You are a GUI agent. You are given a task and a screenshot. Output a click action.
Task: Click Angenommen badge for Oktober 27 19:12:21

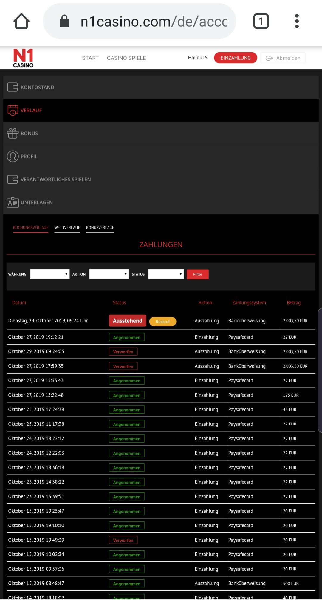pyautogui.click(x=127, y=337)
